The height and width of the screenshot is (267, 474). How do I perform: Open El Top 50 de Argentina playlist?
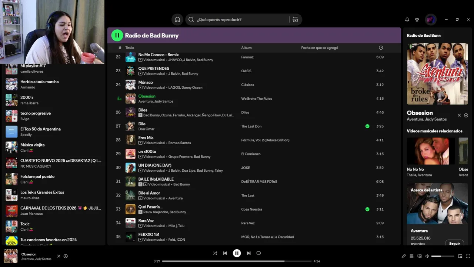(x=54, y=132)
